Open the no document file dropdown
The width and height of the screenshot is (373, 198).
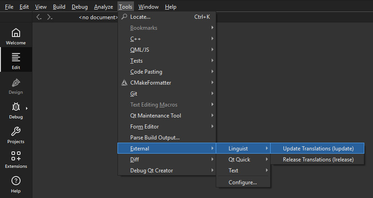point(98,17)
